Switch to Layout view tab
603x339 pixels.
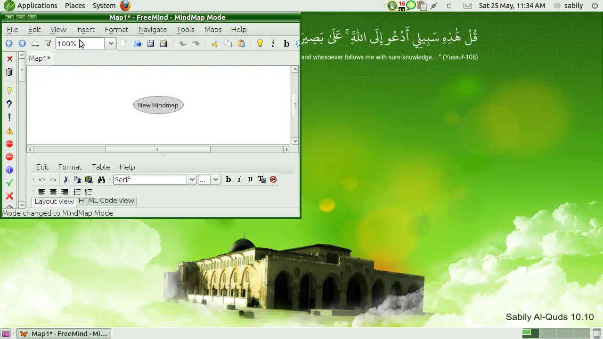[x=54, y=202]
